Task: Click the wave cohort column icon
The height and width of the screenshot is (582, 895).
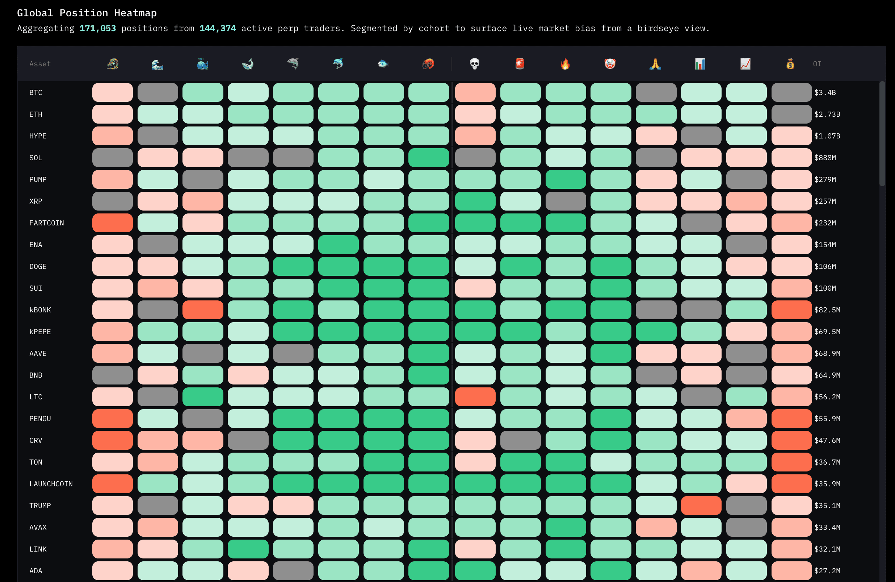Action: click(x=157, y=64)
